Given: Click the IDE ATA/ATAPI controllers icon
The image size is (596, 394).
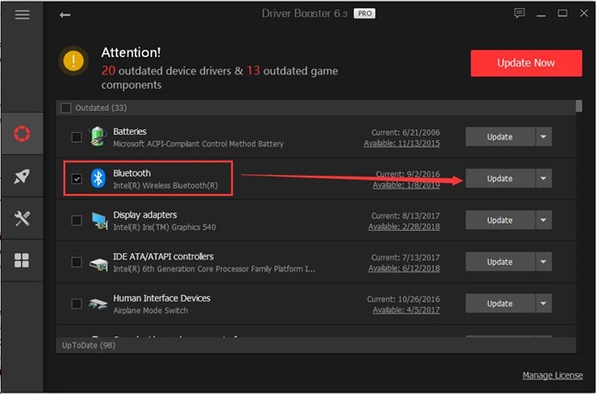Looking at the screenshot, I should tap(98, 263).
